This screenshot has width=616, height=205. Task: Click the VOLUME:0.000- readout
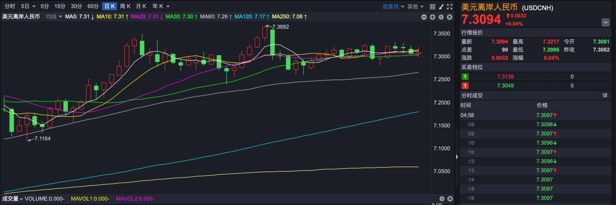(45, 199)
